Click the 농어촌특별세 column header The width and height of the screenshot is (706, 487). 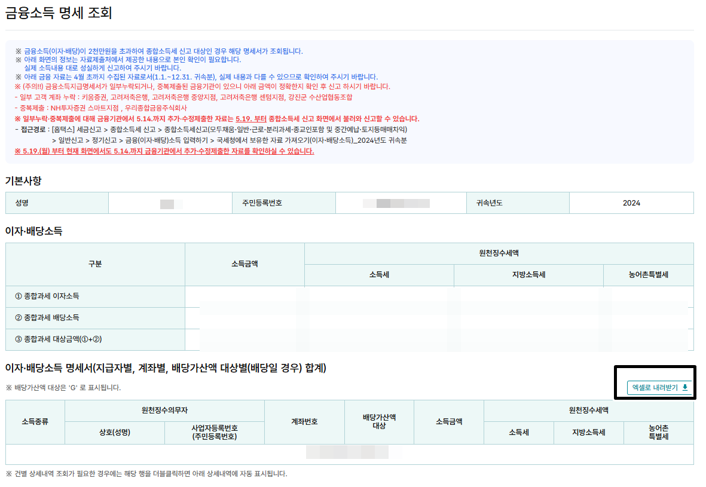coord(649,275)
